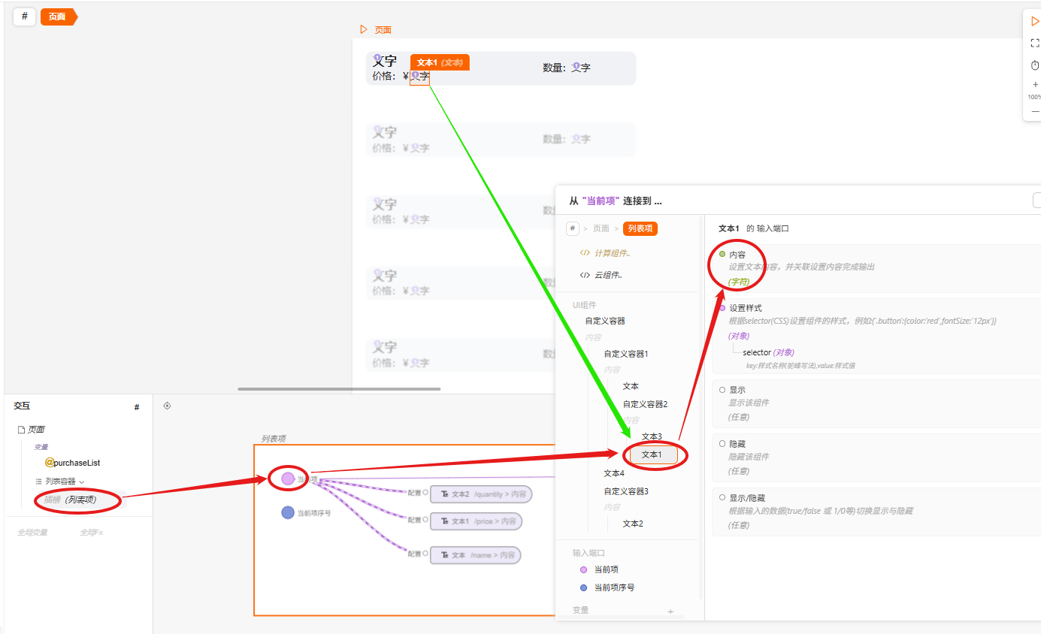Click the purple 当前项 port circle on canvas
This screenshot has width=1041, height=634.
pos(288,479)
